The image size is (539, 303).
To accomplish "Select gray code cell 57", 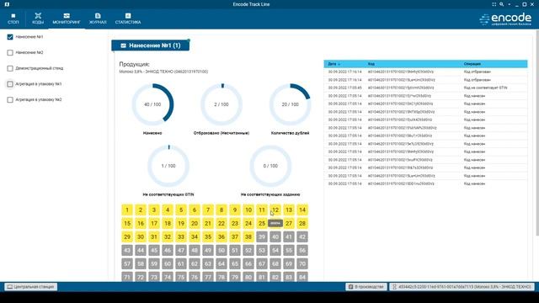I will (x=127, y=263).
